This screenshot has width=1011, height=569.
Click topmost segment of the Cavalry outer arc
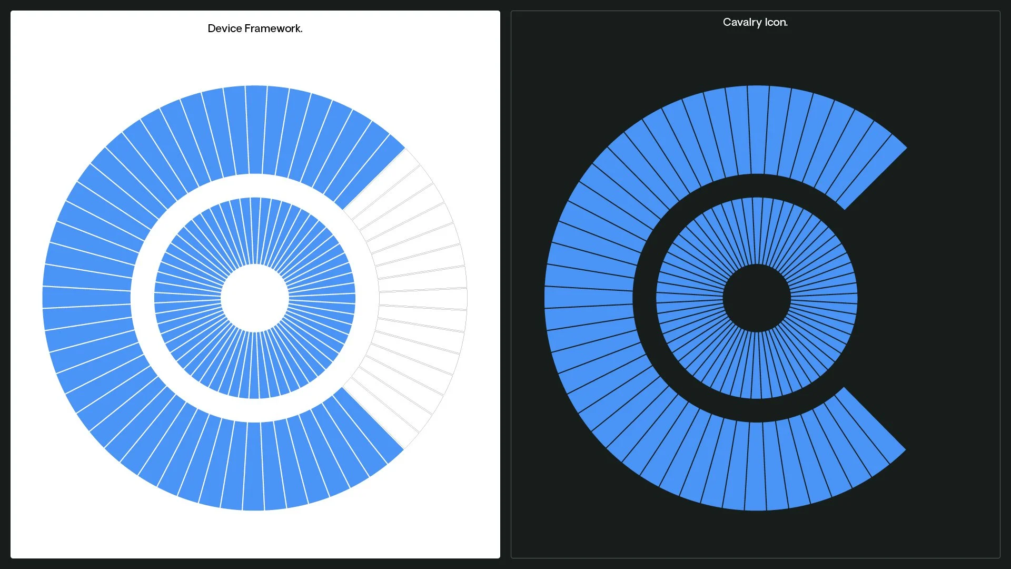tap(758, 129)
